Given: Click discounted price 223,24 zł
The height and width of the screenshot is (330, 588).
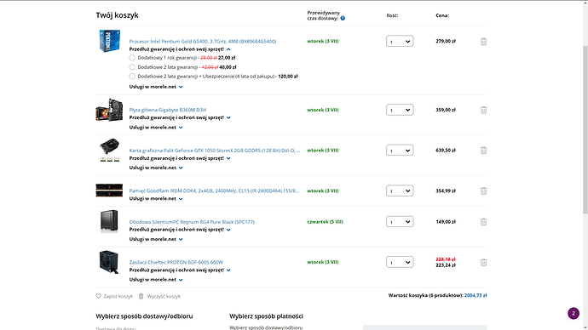Looking at the screenshot, I should tap(446, 265).
